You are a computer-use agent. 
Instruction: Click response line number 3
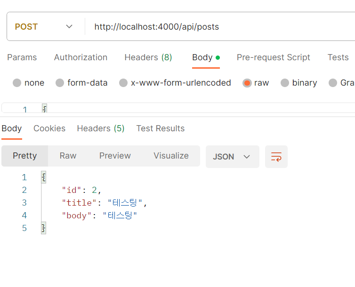24,203
